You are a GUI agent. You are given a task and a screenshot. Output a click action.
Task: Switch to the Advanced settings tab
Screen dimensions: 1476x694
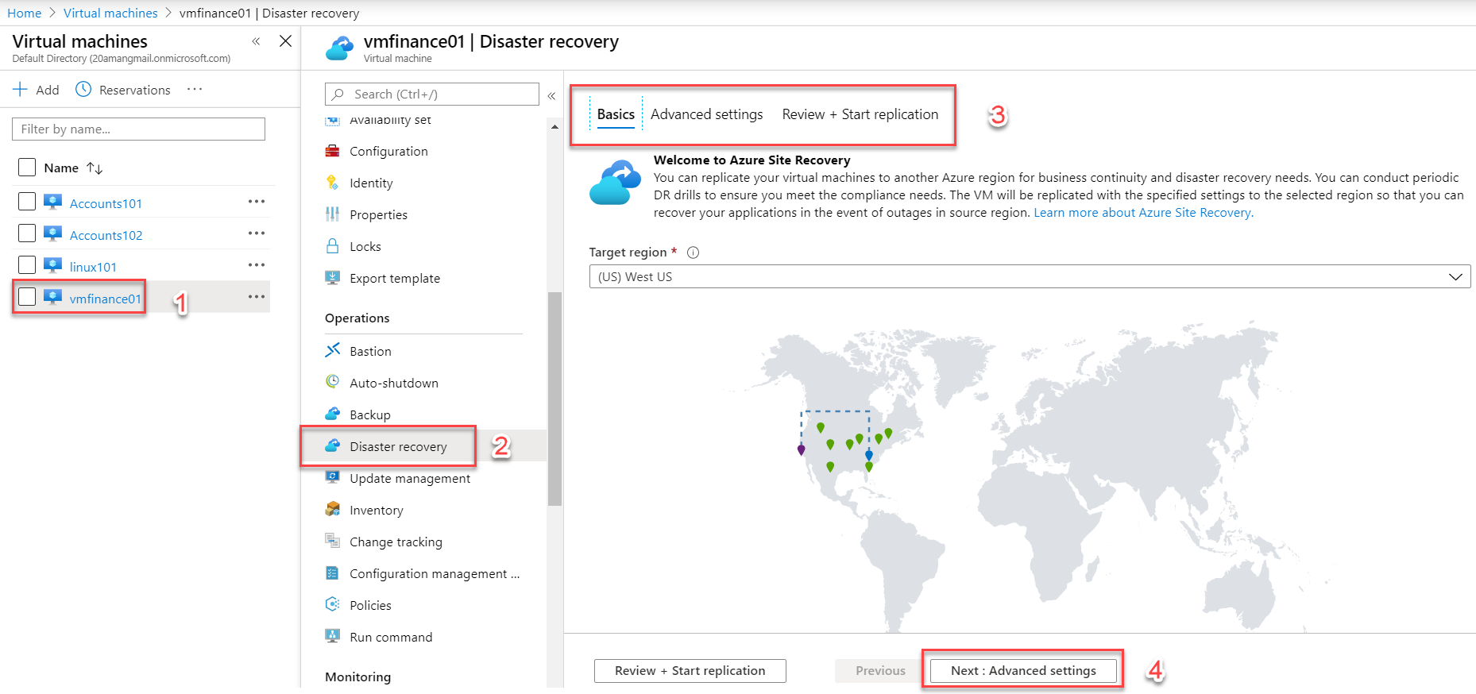tap(707, 114)
